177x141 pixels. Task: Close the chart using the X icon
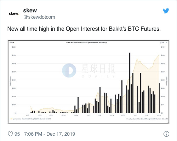(x=166, y=42)
